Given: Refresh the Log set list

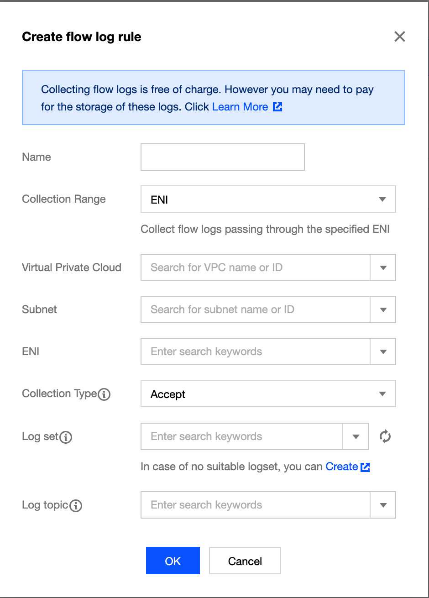Looking at the screenshot, I should click(x=385, y=436).
